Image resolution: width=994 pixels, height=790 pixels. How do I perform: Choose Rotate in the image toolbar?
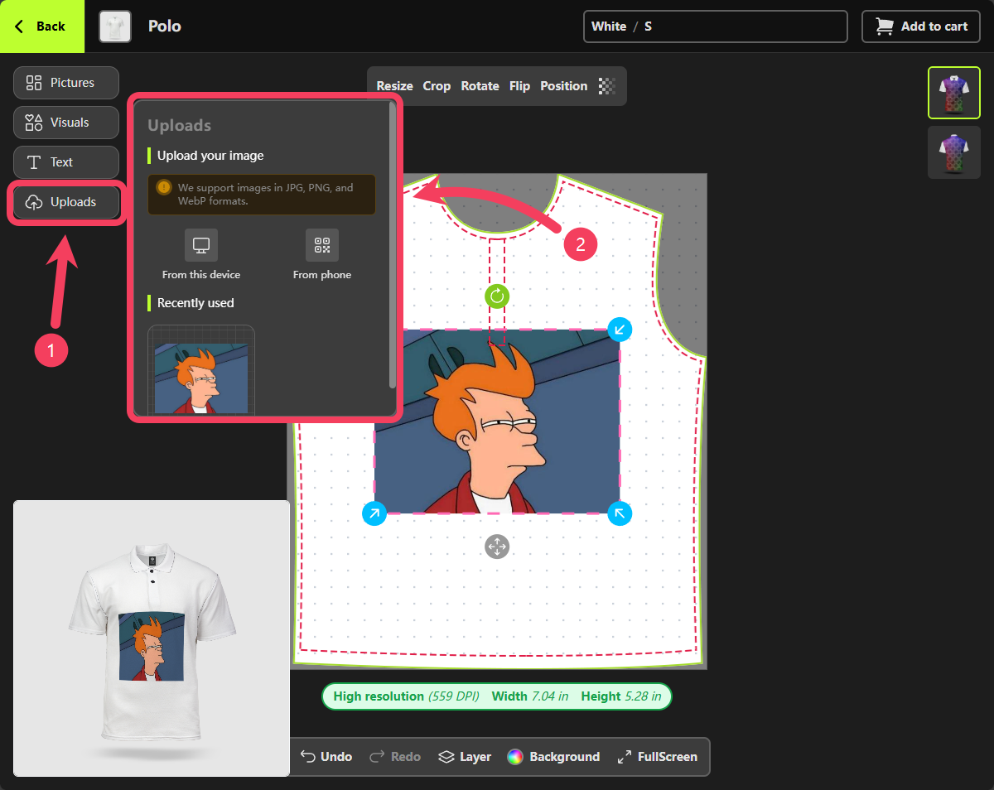[480, 86]
